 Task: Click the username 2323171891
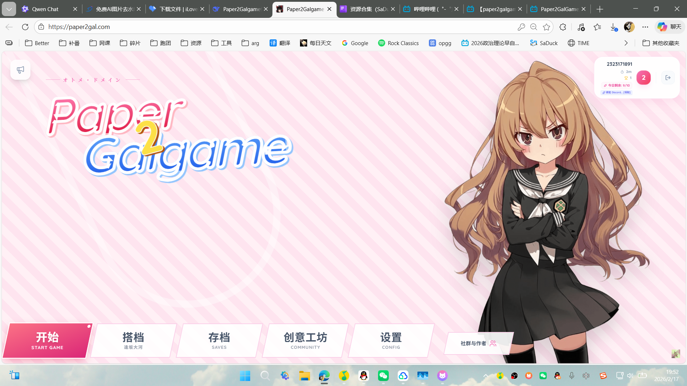[x=619, y=64]
